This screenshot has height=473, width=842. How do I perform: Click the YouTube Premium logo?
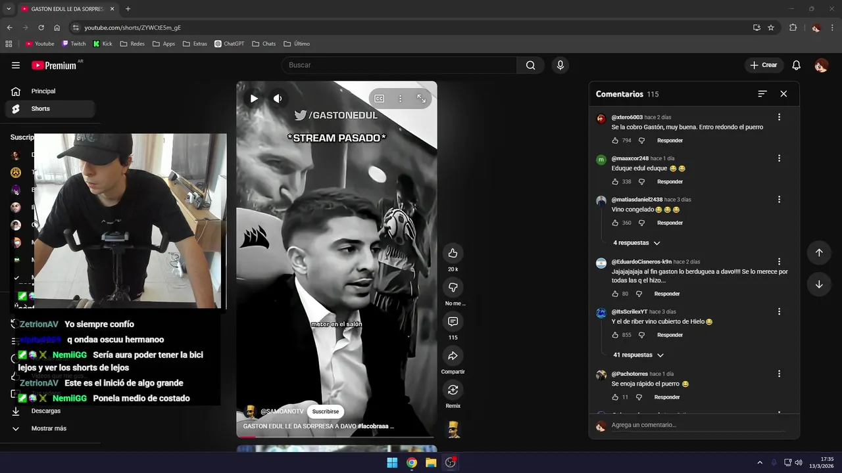pos(54,65)
